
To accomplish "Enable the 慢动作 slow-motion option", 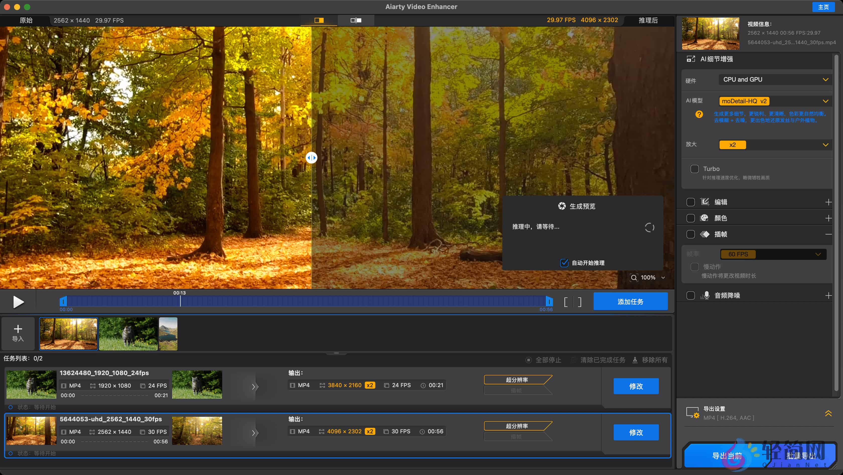I will pos(694,267).
